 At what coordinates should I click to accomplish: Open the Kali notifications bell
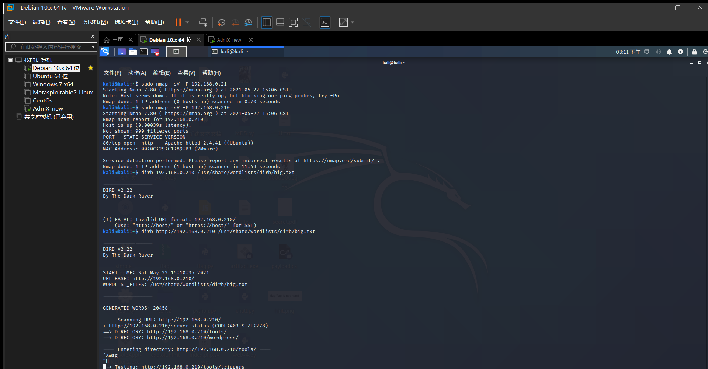[x=669, y=52]
